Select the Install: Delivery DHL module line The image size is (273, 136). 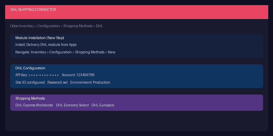46,45
